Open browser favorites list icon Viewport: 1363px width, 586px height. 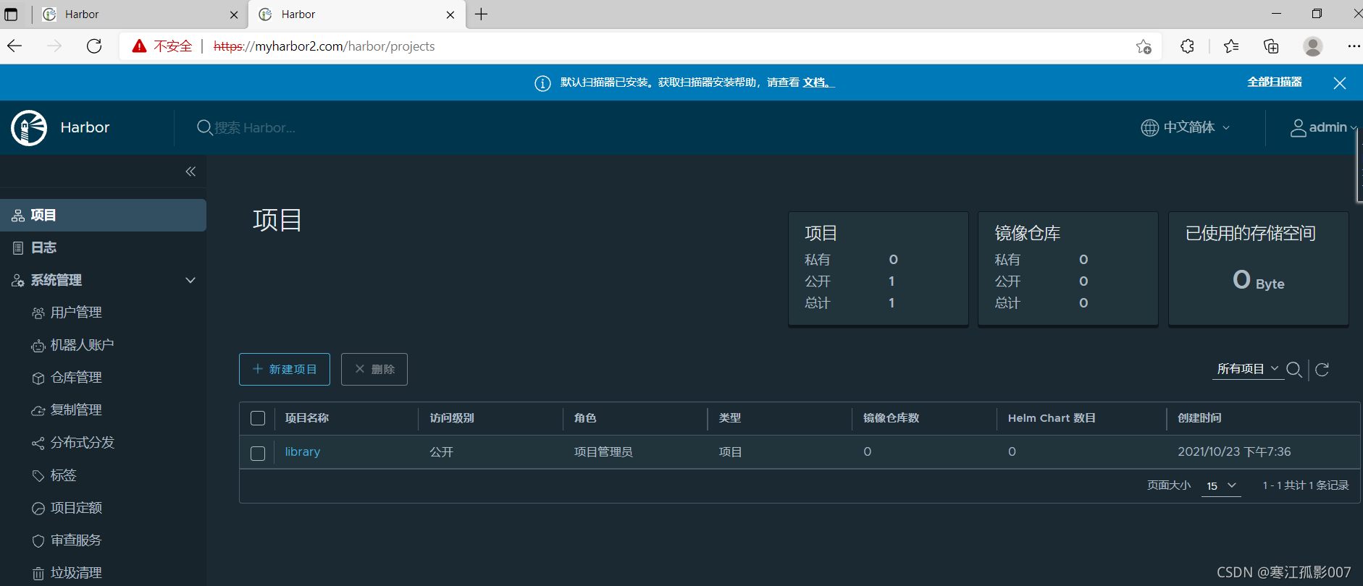tap(1230, 46)
